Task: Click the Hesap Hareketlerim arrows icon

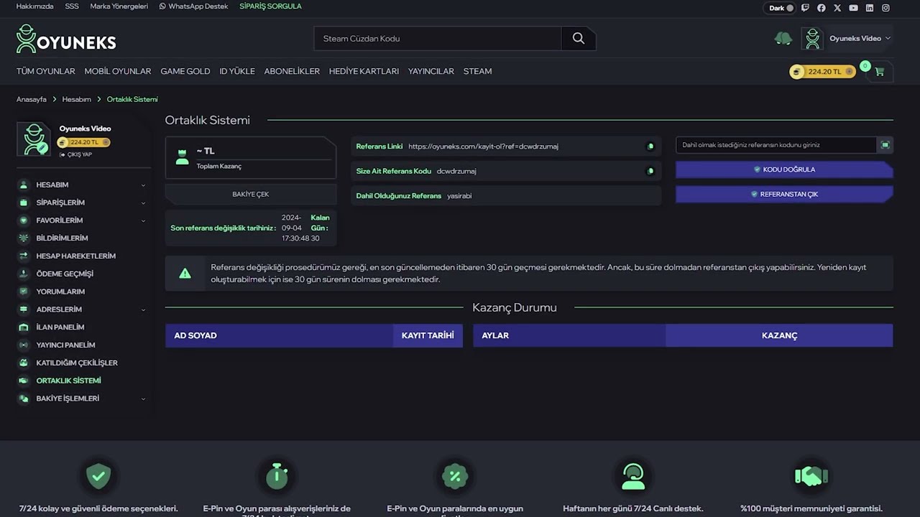Action: pos(23,256)
